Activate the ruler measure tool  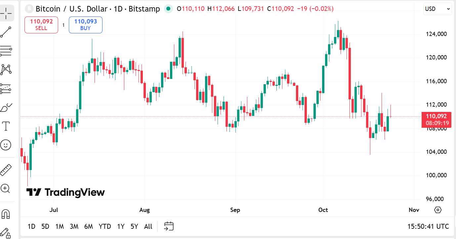(6, 170)
